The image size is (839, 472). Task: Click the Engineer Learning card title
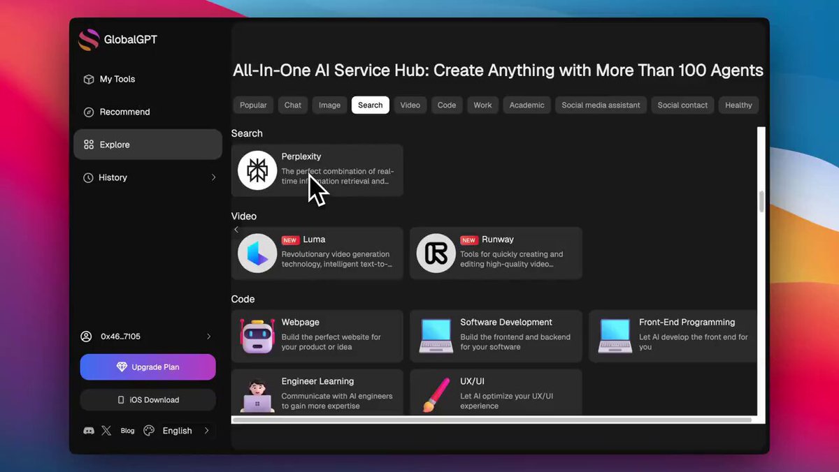pos(318,382)
